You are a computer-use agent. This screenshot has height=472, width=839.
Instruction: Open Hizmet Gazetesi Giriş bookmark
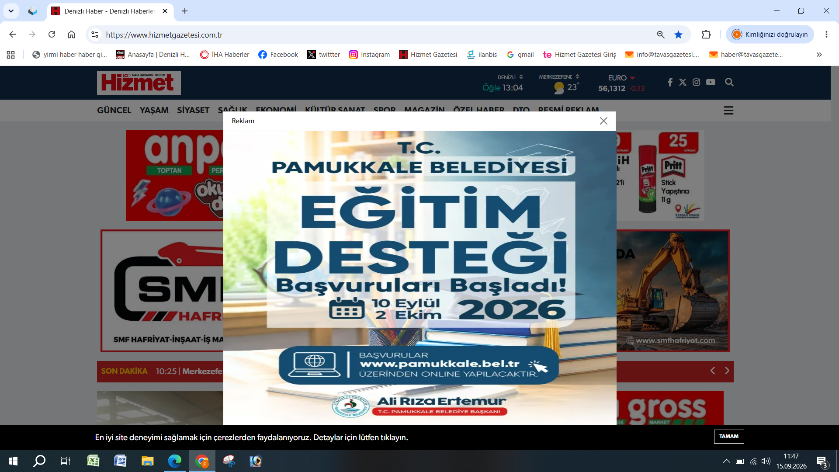point(579,55)
